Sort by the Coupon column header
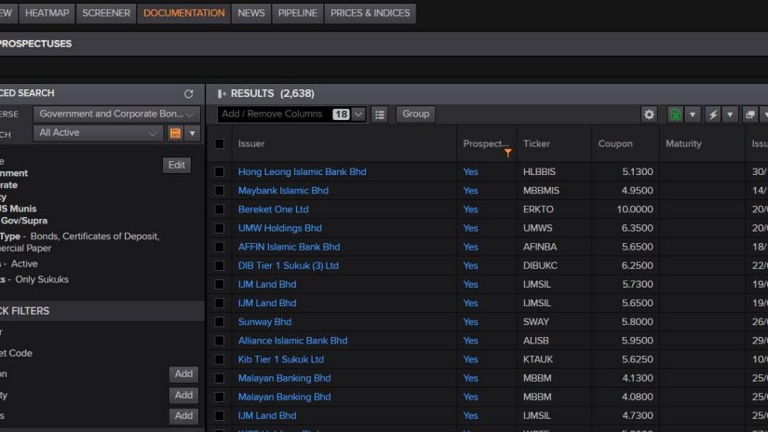Screen dimensions: 768x432 (615, 143)
